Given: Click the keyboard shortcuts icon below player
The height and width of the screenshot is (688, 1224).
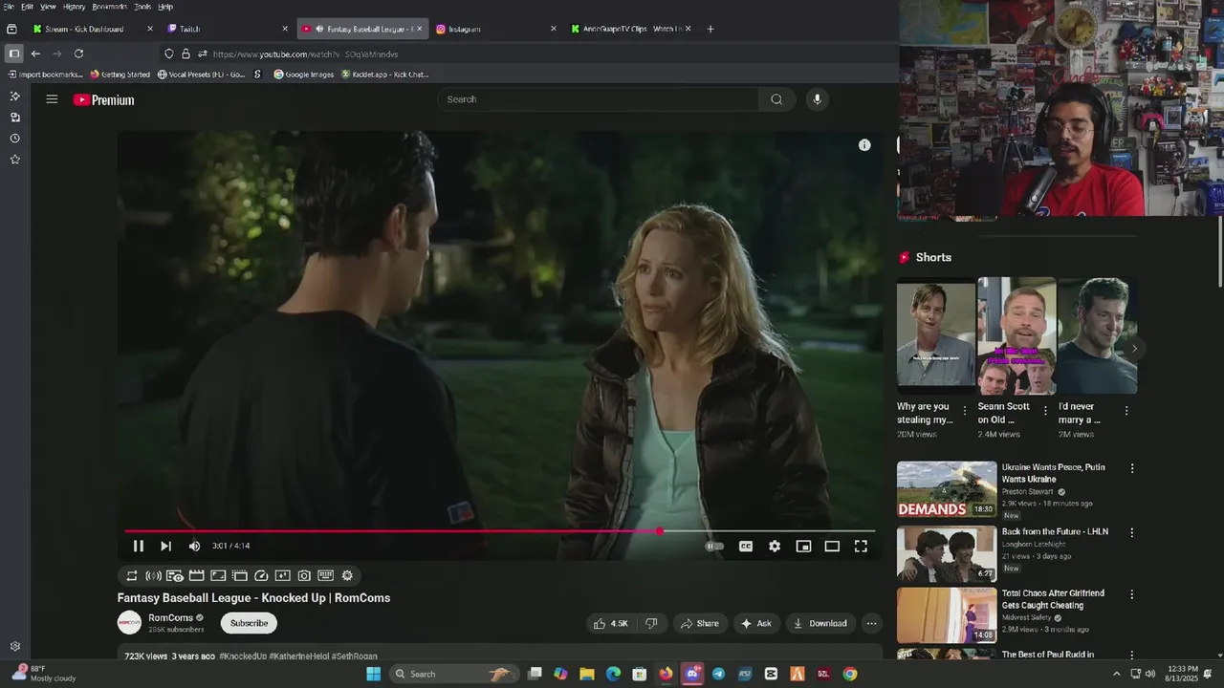Looking at the screenshot, I should point(325,575).
